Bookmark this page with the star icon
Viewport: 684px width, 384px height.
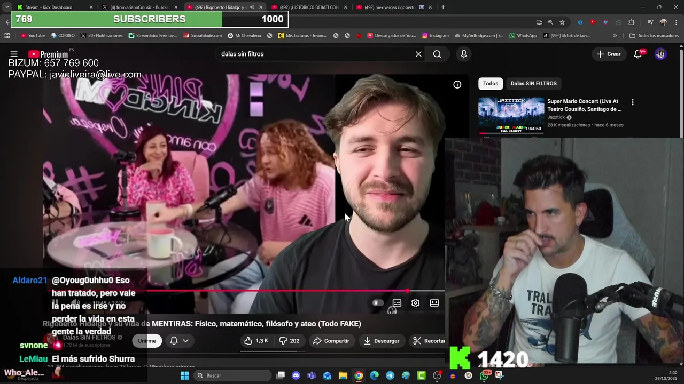click(x=562, y=22)
